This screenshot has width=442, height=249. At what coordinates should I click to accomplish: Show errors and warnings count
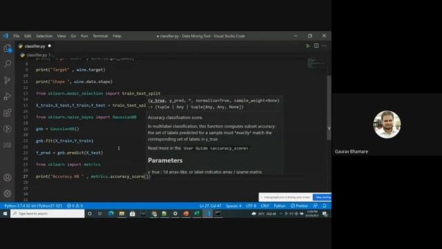tap(75, 206)
